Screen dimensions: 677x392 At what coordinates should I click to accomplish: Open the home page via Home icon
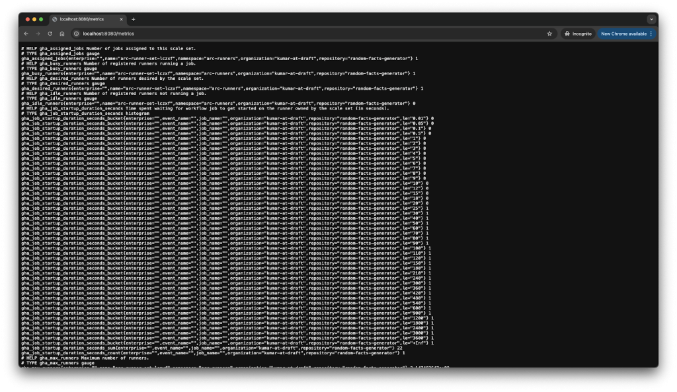coord(61,33)
